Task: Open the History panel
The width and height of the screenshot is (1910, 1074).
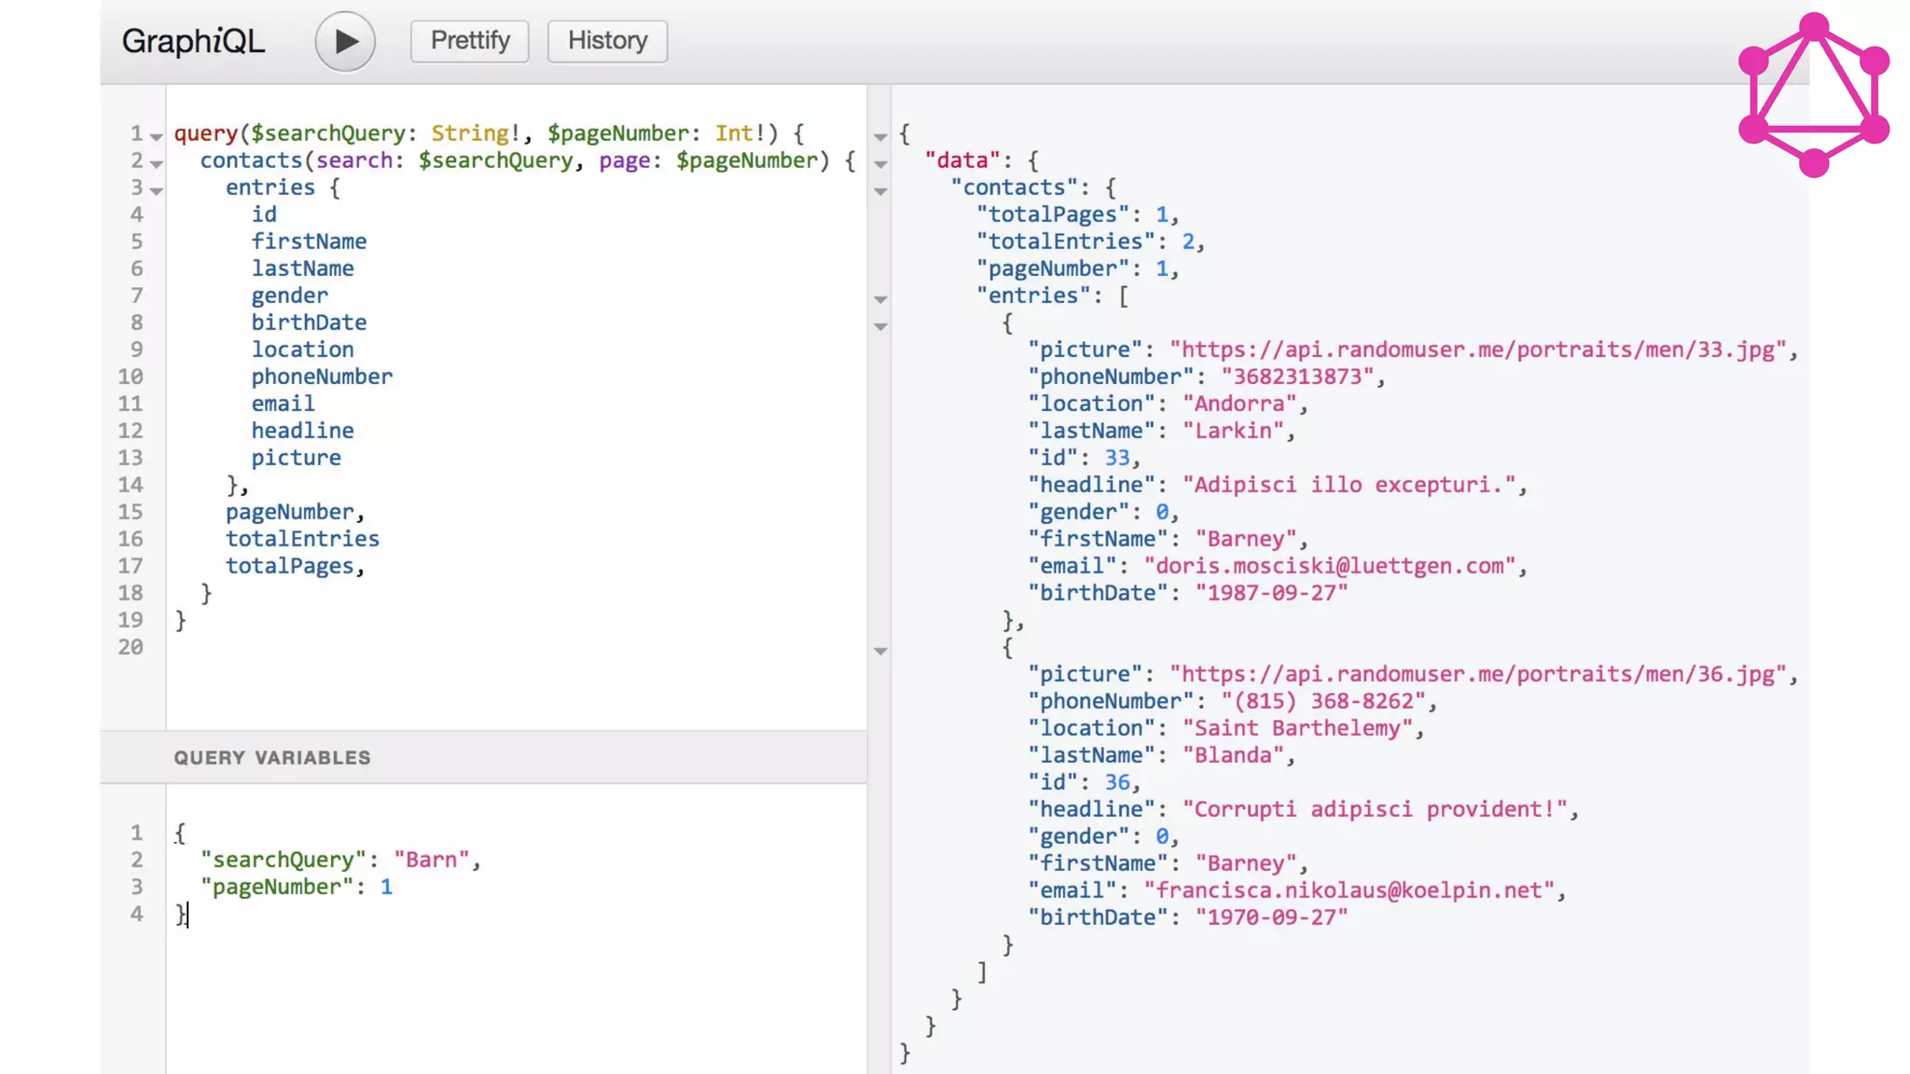Action: pyautogui.click(x=607, y=41)
